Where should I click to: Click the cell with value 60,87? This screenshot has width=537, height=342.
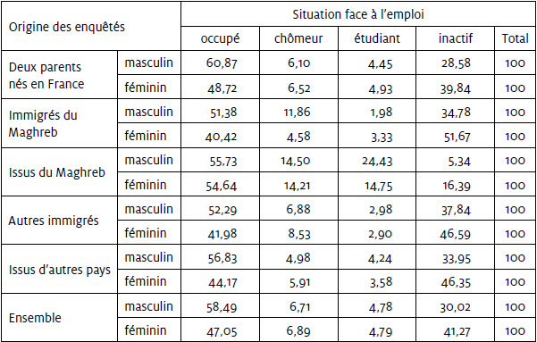point(222,63)
